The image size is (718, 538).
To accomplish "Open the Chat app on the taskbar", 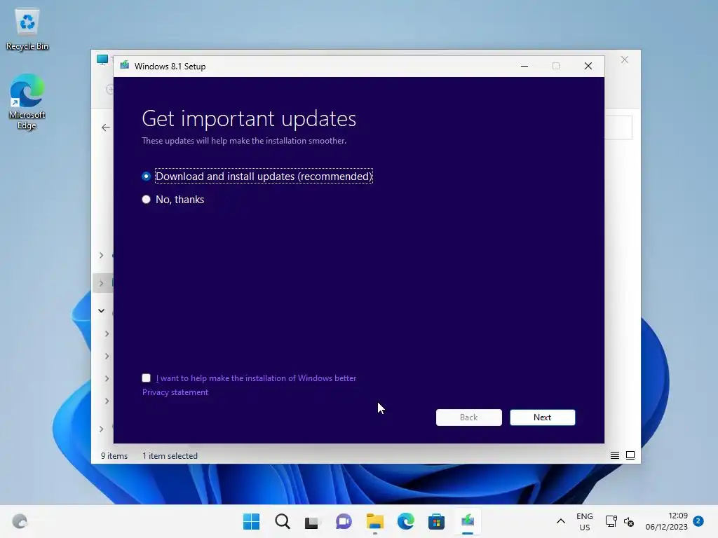I will [344, 521].
